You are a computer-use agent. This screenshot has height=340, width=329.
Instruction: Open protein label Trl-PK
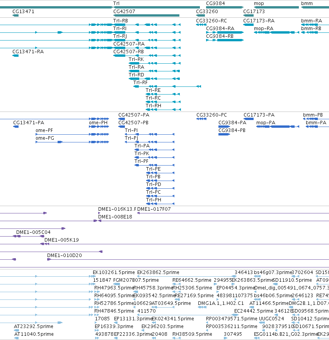click(142, 154)
